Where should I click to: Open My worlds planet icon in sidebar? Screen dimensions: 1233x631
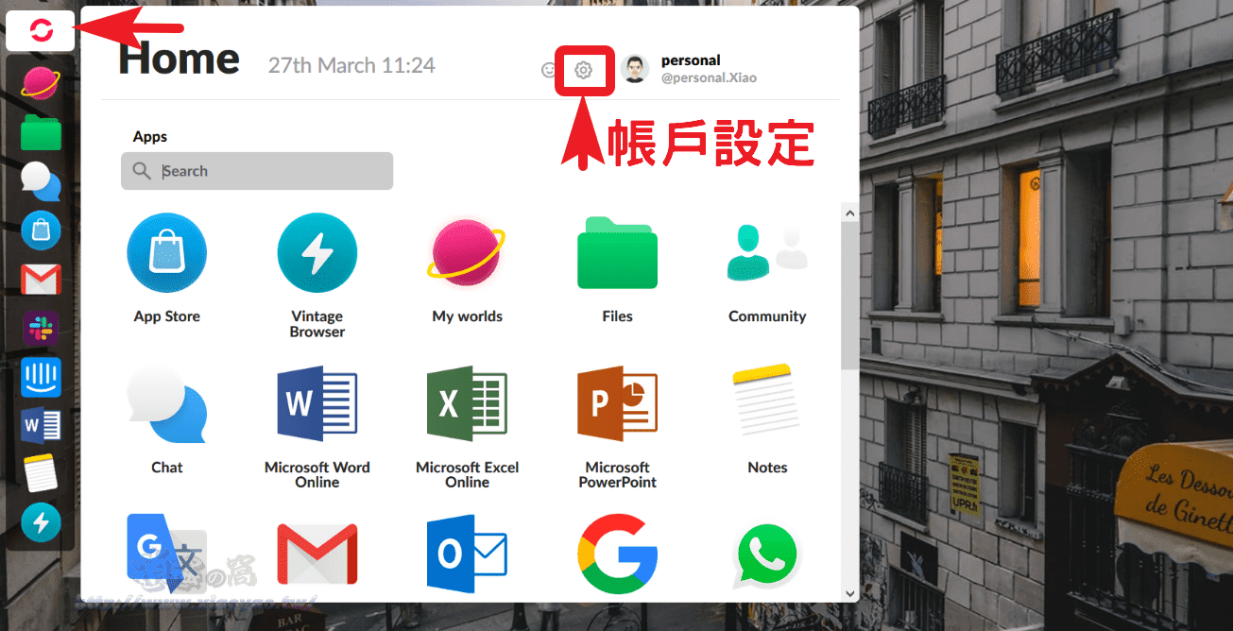tap(41, 84)
